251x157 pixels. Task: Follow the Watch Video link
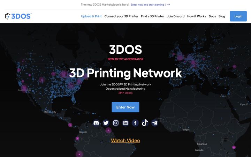pos(125,141)
